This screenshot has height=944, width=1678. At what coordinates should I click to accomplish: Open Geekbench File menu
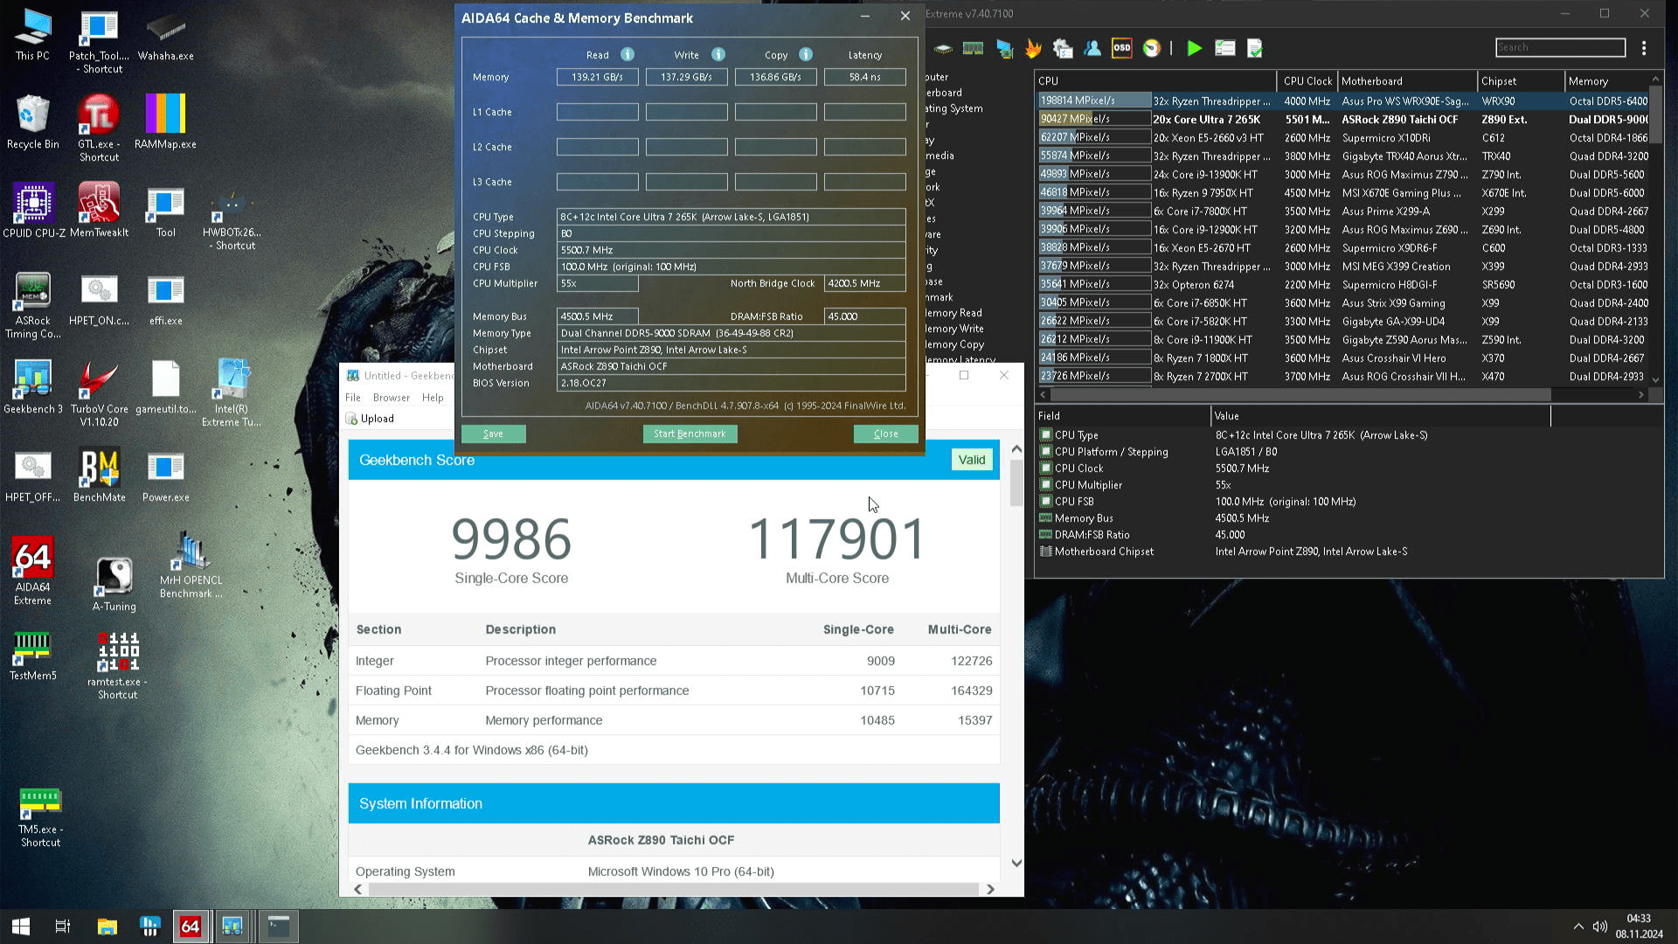pyautogui.click(x=353, y=397)
